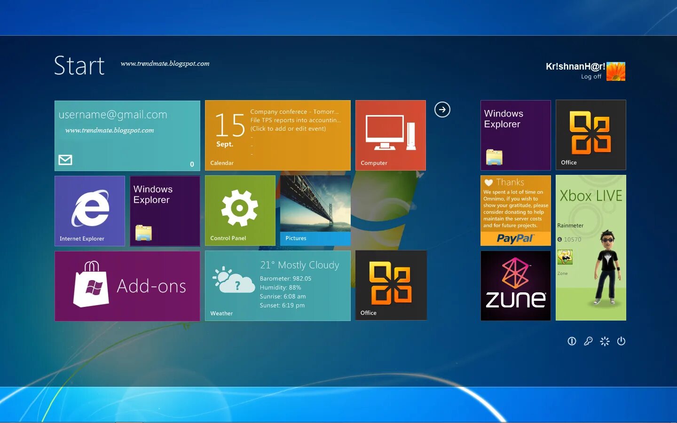Screen dimensions: 677x423
Task: Click the weather cloud with question mark icon
Action: point(234,280)
